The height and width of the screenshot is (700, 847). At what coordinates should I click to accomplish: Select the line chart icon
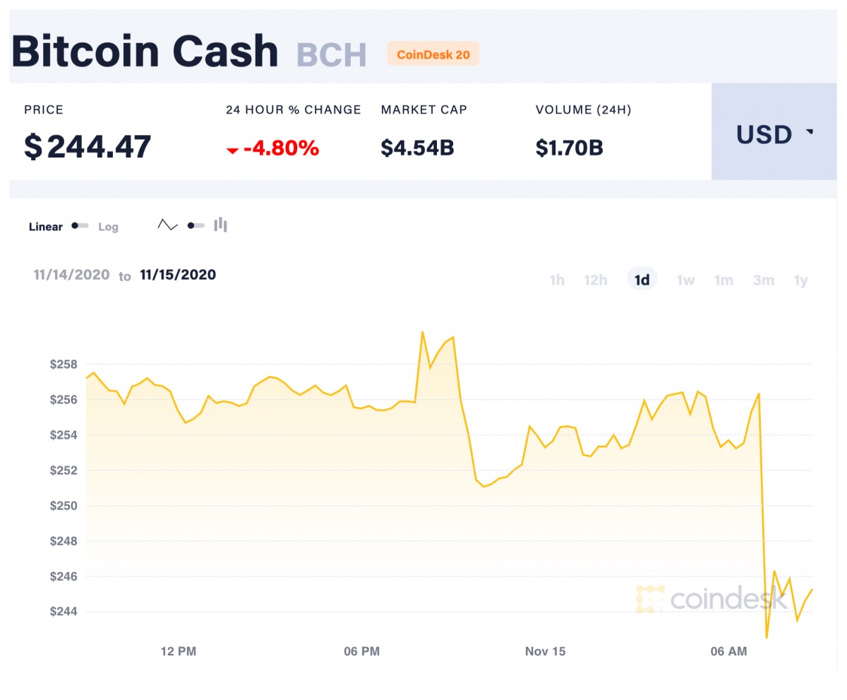[x=167, y=224]
